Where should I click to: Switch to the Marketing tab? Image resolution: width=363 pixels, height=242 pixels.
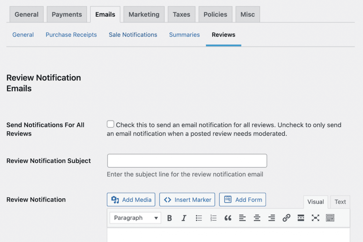144,14
